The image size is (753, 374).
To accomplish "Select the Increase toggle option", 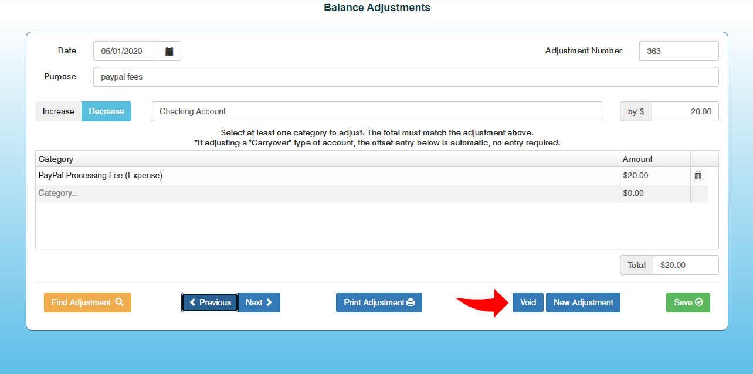I will point(58,111).
